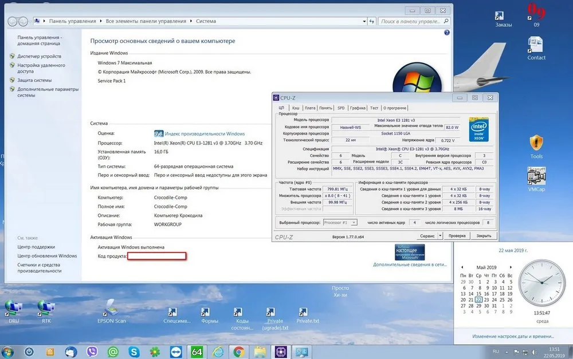Open the Windows Start menu orb
The height and width of the screenshot is (359, 573).
click(7, 352)
